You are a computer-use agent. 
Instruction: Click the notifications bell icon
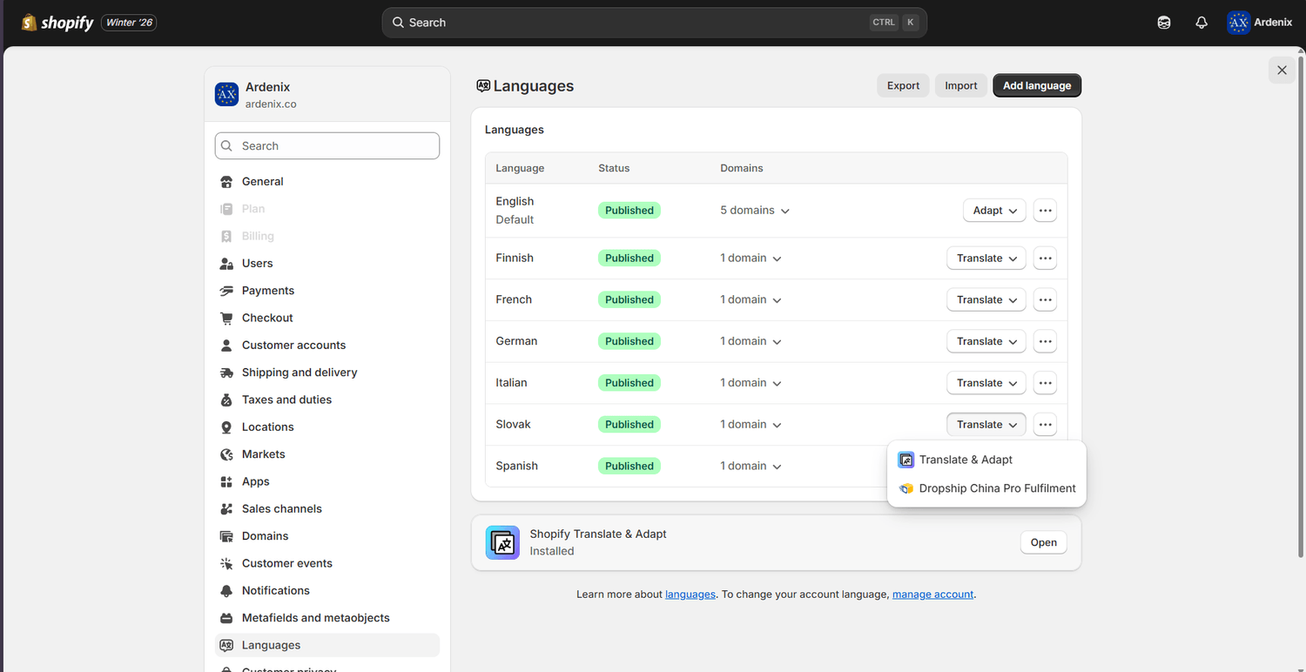tap(1202, 23)
